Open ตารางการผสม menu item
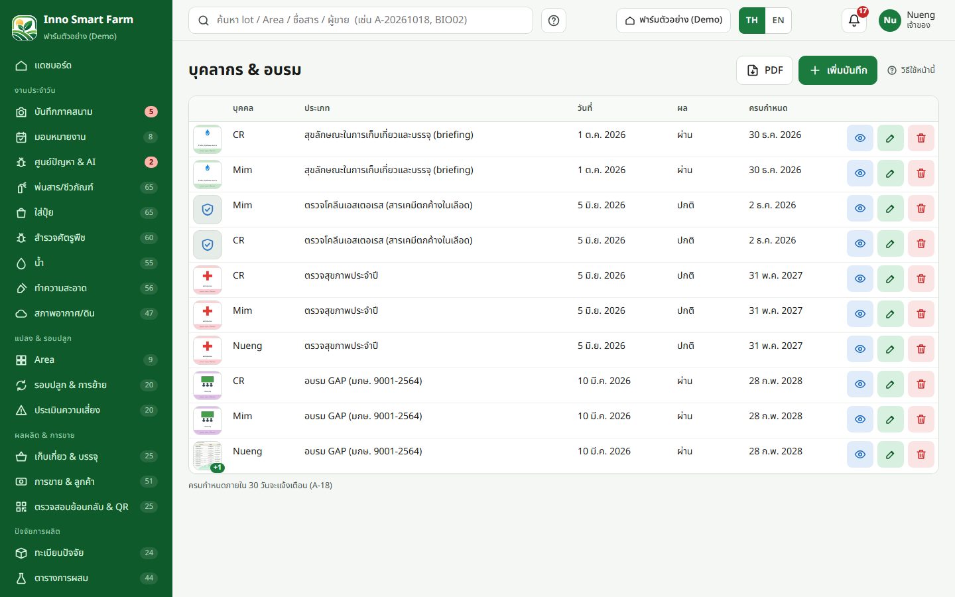 86,578
